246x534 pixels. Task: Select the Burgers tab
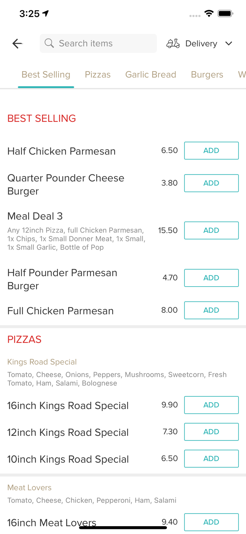click(x=207, y=75)
